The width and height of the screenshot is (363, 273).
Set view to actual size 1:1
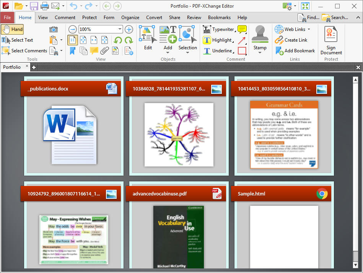coord(72,40)
